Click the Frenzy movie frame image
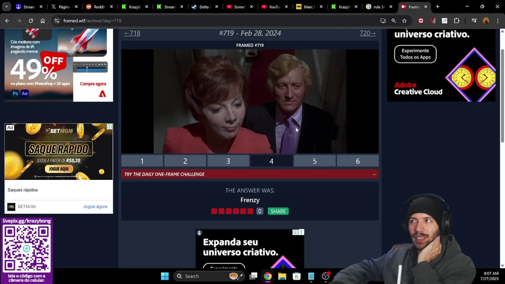 click(250, 101)
